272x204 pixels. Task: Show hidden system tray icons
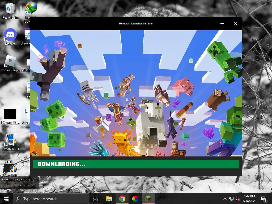(225, 199)
